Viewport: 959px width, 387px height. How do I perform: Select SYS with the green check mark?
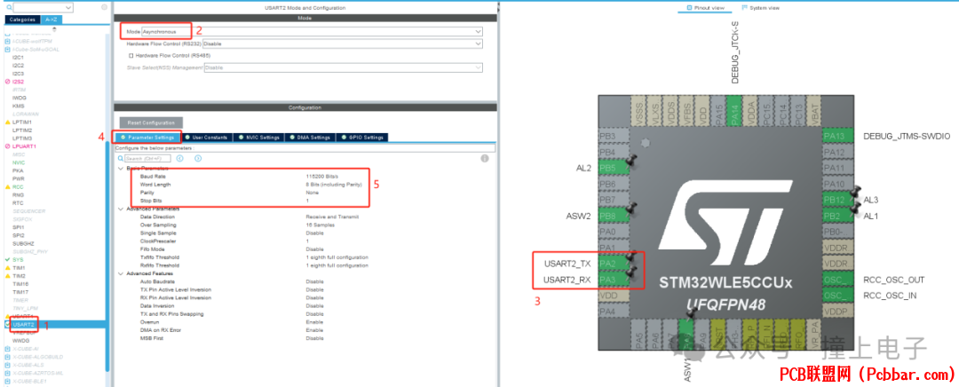pyautogui.click(x=18, y=259)
